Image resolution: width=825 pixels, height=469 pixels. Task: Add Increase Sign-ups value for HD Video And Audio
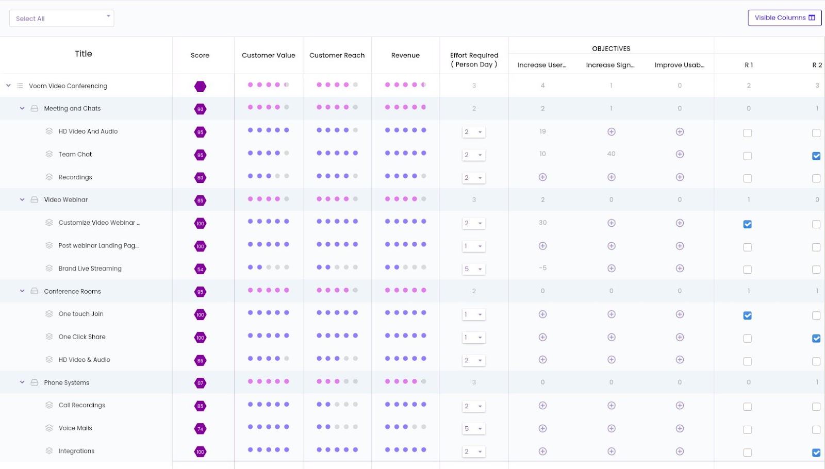[x=611, y=132]
